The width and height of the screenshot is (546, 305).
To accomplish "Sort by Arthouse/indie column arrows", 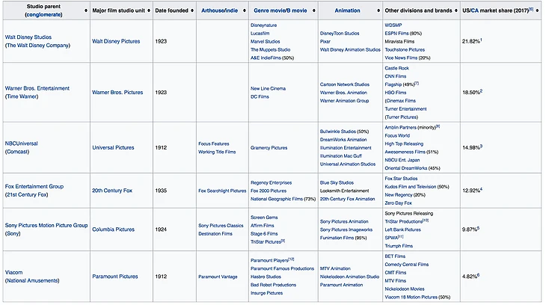I will 244,10.
